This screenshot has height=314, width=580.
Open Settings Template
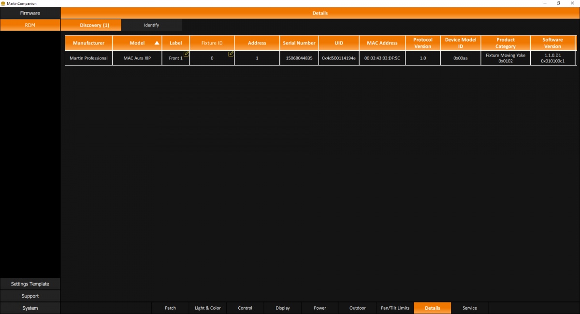30,284
